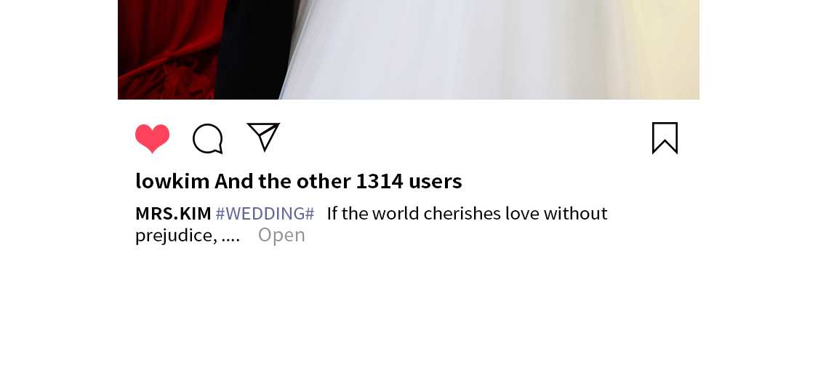Save the post with the bookmark icon
Image resolution: width=818 pixels, height=373 pixels.
[x=665, y=138]
